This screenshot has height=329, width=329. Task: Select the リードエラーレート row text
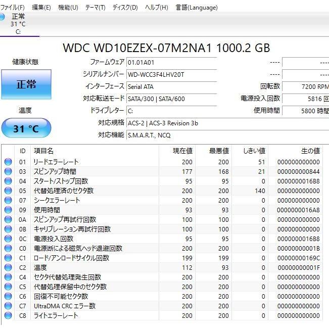point(56,162)
